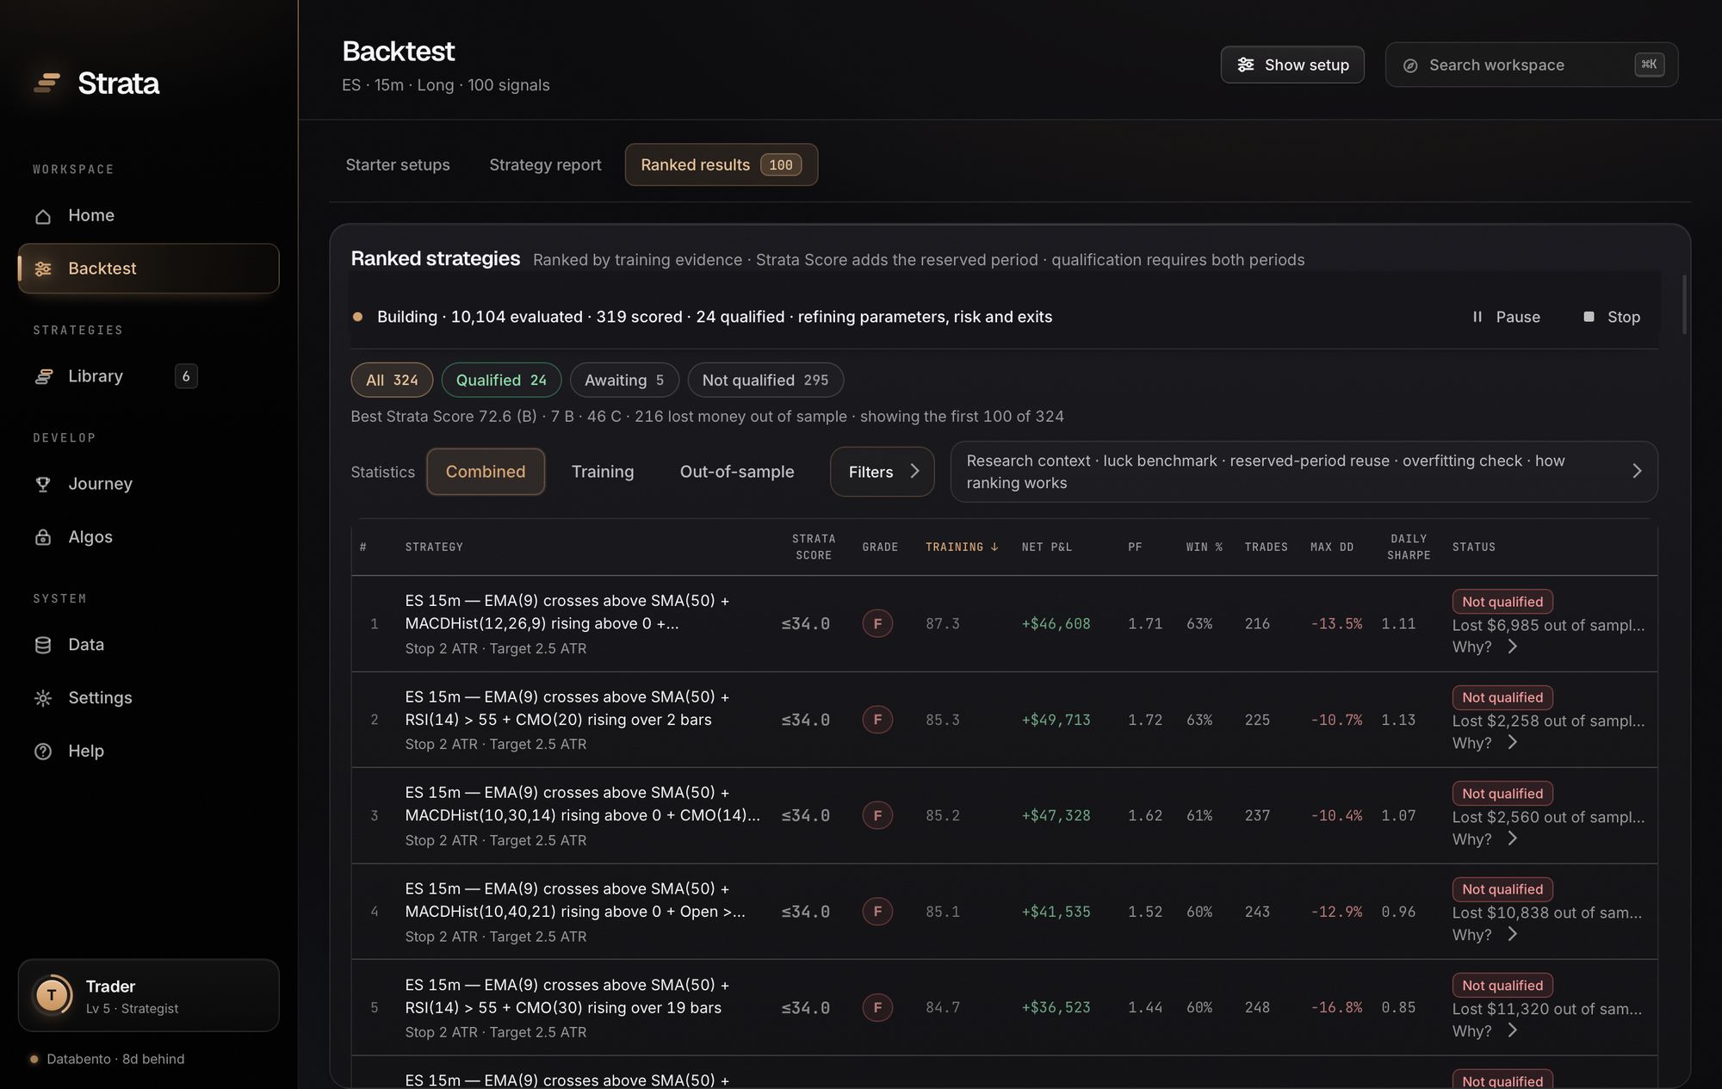Click the Library count badge 6
This screenshot has height=1089, width=1722.
(x=186, y=376)
